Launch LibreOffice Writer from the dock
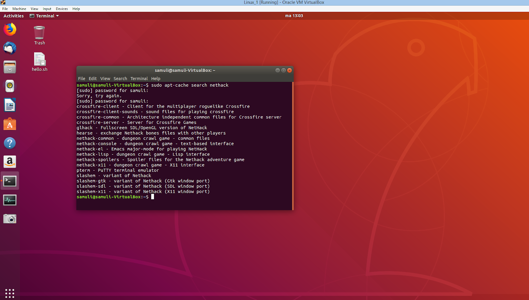The image size is (529, 300). click(x=10, y=105)
